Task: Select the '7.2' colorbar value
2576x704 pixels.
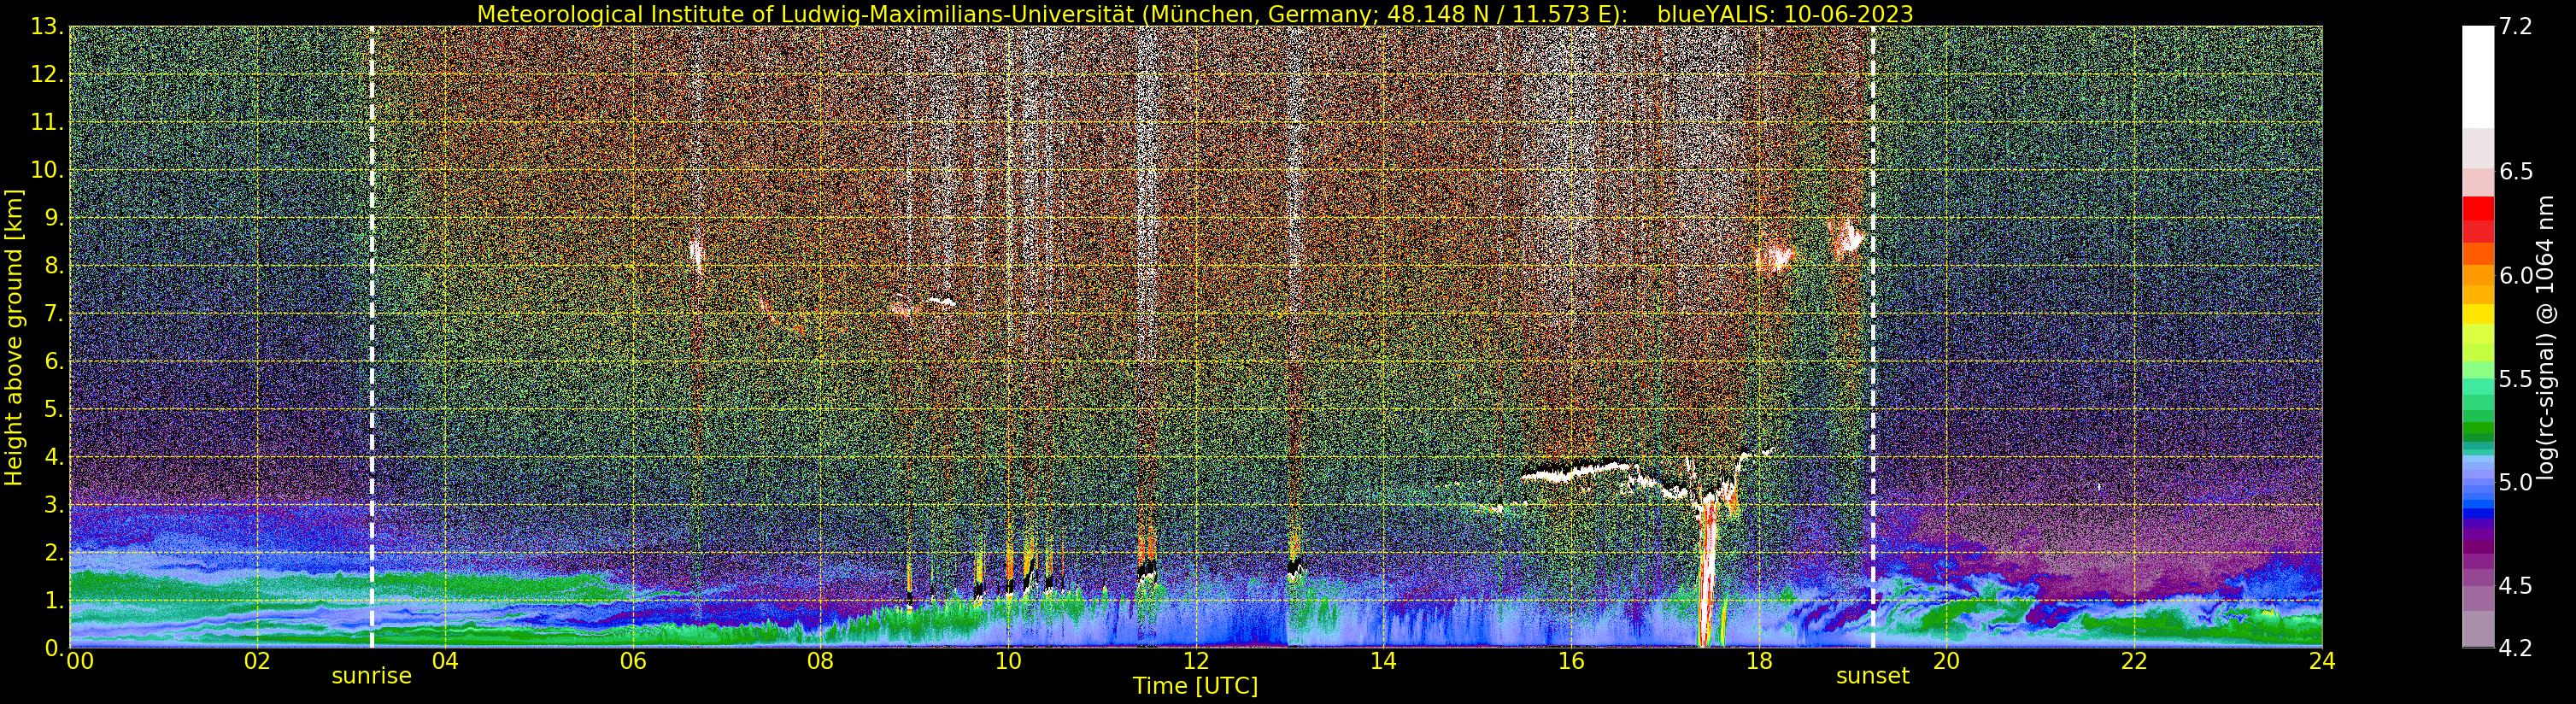Action: [x=2515, y=27]
